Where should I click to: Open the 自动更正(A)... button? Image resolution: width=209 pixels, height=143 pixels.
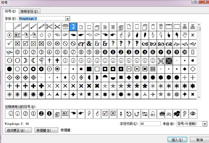click(18, 130)
